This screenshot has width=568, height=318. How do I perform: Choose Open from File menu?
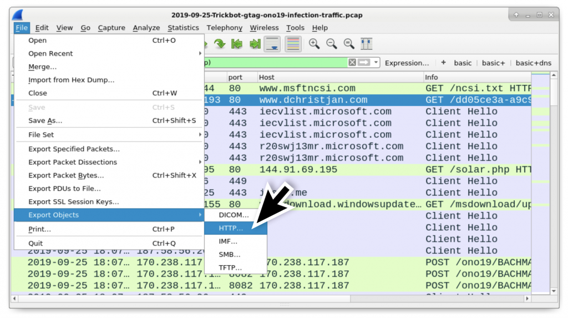pos(109,41)
